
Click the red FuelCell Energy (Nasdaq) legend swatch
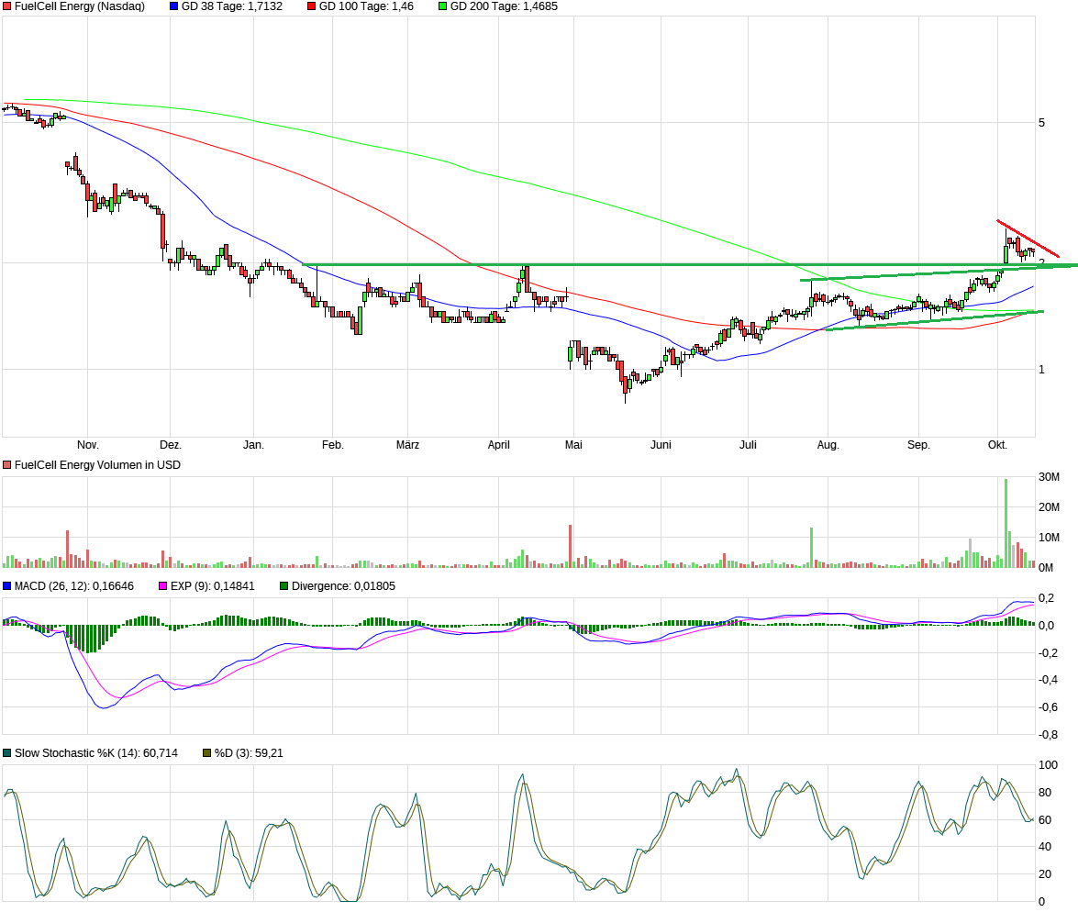[7, 6]
